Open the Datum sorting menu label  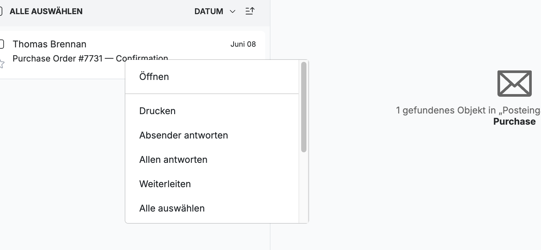tap(209, 12)
